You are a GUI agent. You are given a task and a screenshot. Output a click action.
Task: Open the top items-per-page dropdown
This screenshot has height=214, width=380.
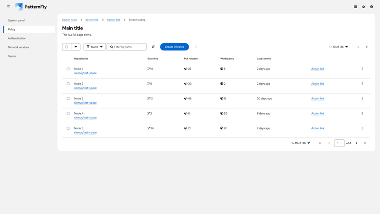[339, 47]
